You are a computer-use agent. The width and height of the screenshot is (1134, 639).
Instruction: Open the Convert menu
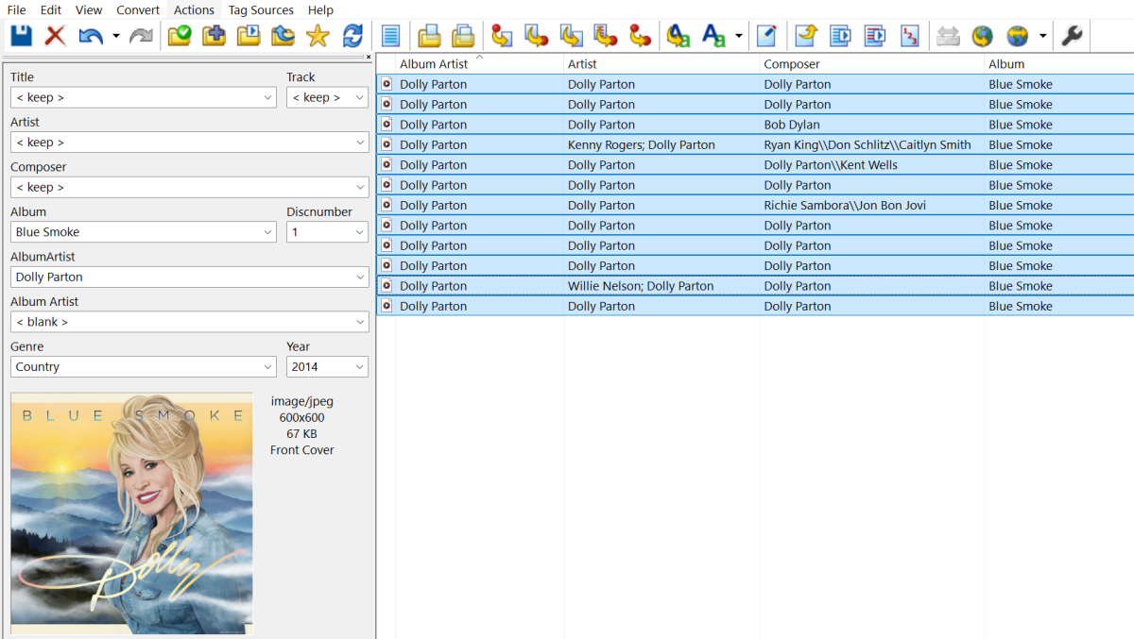click(x=137, y=9)
